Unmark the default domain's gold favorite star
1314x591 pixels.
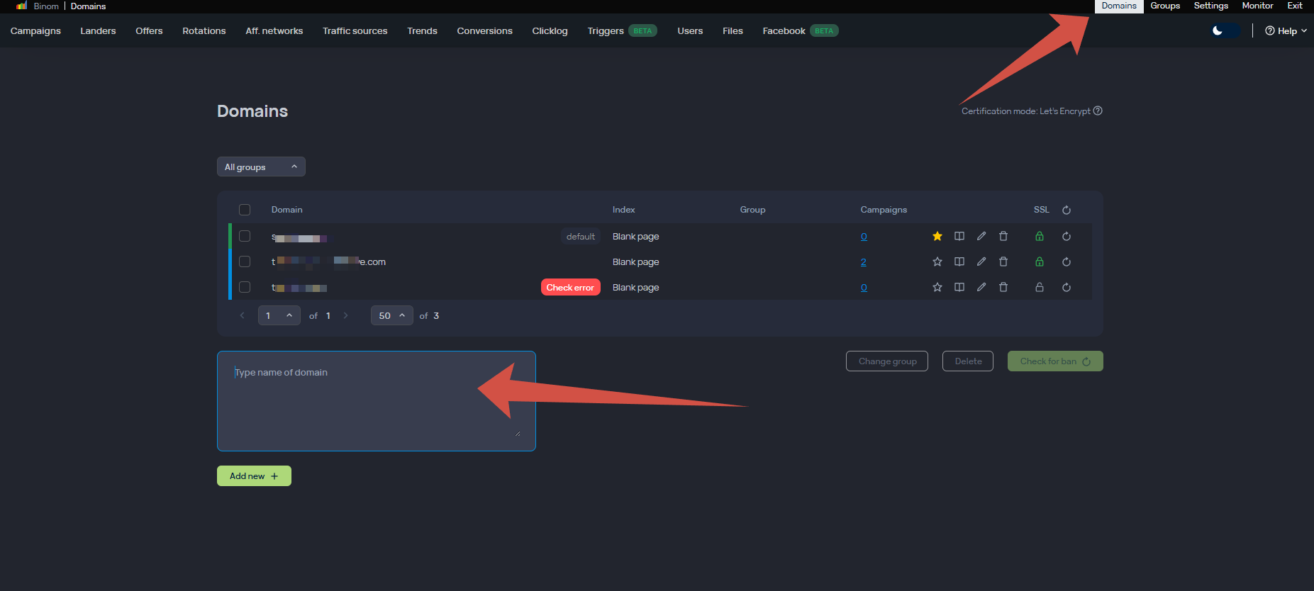point(937,236)
